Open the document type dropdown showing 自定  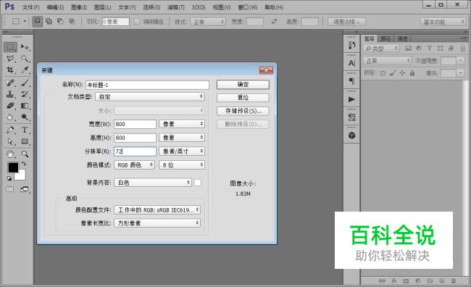(x=150, y=96)
